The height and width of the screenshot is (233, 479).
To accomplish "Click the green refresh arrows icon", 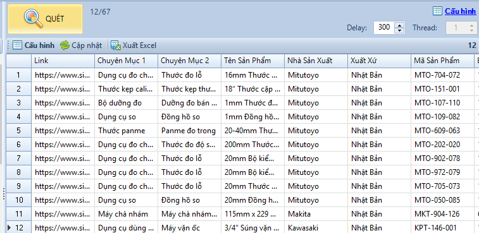I will click(x=65, y=45).
